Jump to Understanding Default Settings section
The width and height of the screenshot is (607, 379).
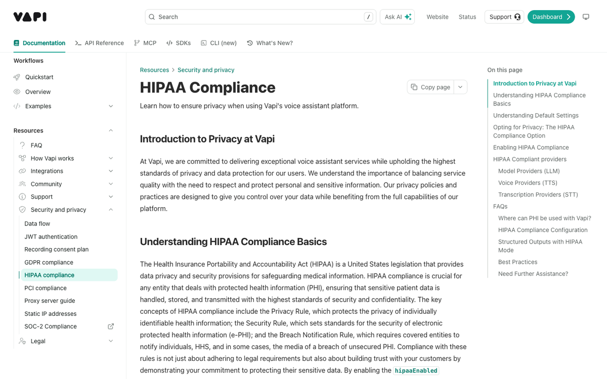536,115
